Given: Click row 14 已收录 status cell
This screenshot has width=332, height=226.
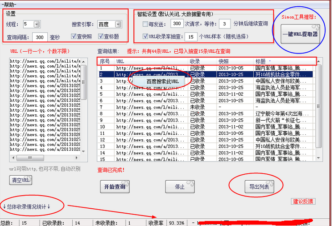Looking at the screenshot, I should 197,153.
